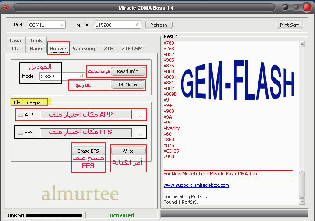The image size is (315, 221).
Task: Click the V852 entry in Result list
Action: pyautogui.click(x=169, y=54)
